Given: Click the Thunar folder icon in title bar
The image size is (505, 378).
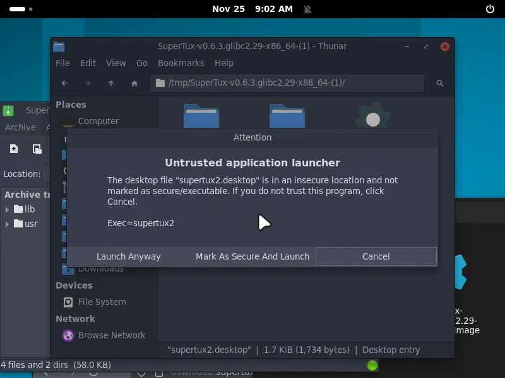Looking at the screenshot, I should pos(59,47).
